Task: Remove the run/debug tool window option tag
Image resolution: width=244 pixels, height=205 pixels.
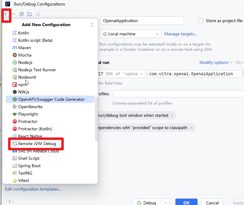Action: pyautogui.click(x=172, y=116)
